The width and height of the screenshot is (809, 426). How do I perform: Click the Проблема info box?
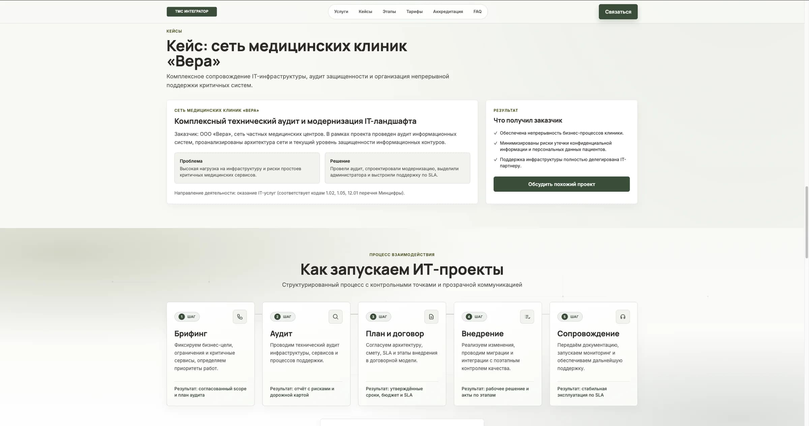247,168
